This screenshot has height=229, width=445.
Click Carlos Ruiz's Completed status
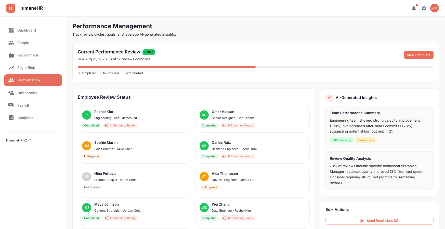(209, 156)
